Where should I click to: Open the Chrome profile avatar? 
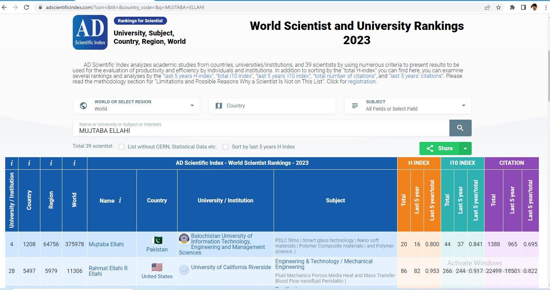pyautogui.click(x=534, y=7)
